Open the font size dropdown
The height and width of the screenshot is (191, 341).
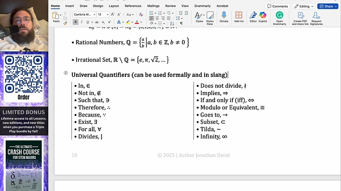pos(107,14)
